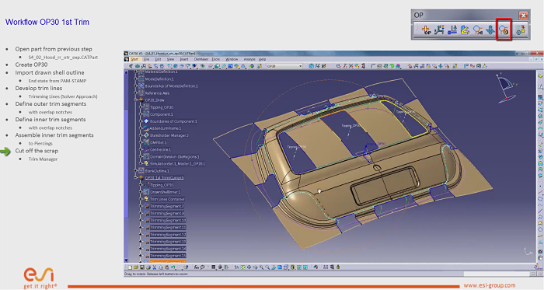The width and height of the screenshot is (544, 290).
Task: Click the www.esi-group.com link
Action: (490, 285)
